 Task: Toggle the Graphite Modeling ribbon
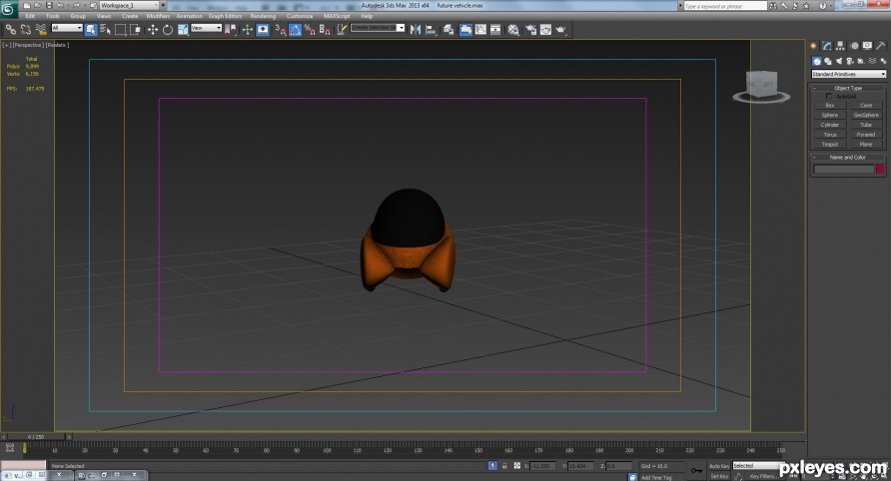tap(465, 30)
